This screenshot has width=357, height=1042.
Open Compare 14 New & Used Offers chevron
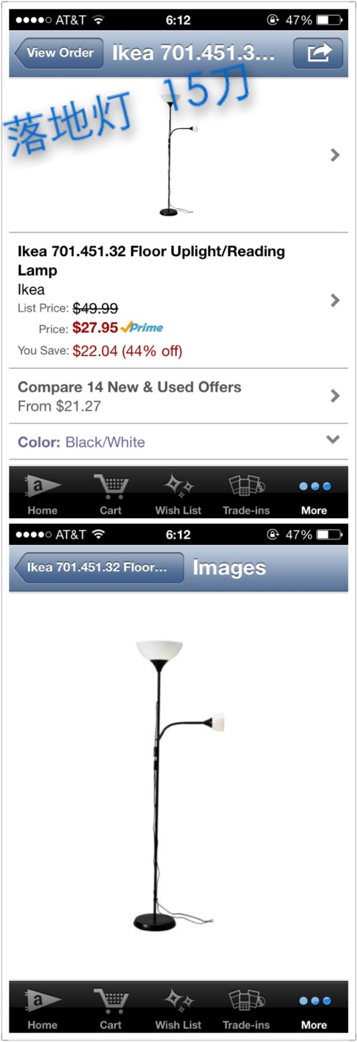pyautogui.click(x=334, y=396)
